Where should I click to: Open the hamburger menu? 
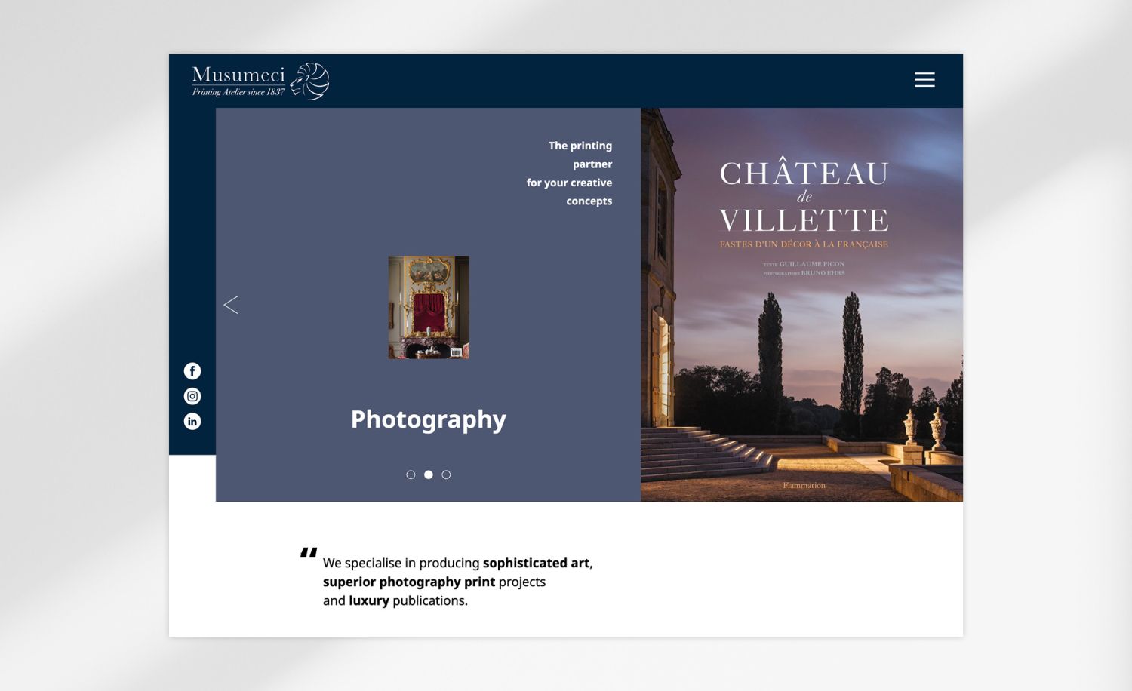click(924, 80)
